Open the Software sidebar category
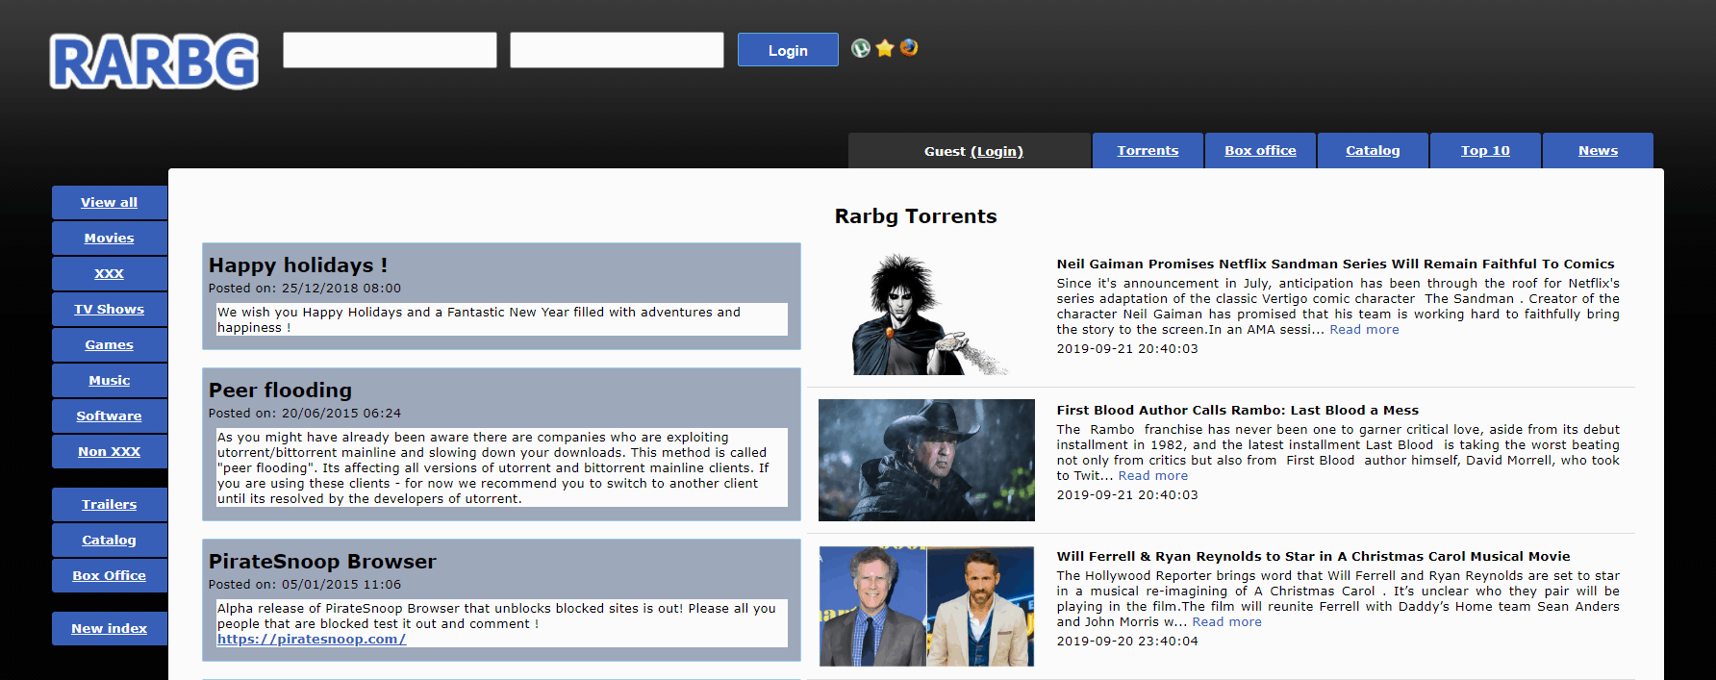This screenshot has width=1716, height=680. click(110, 416)
